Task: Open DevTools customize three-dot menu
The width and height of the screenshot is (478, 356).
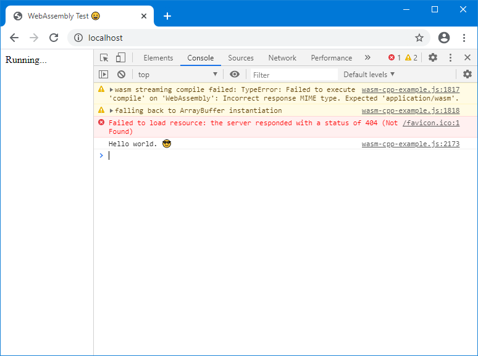Action: (450, 57)
